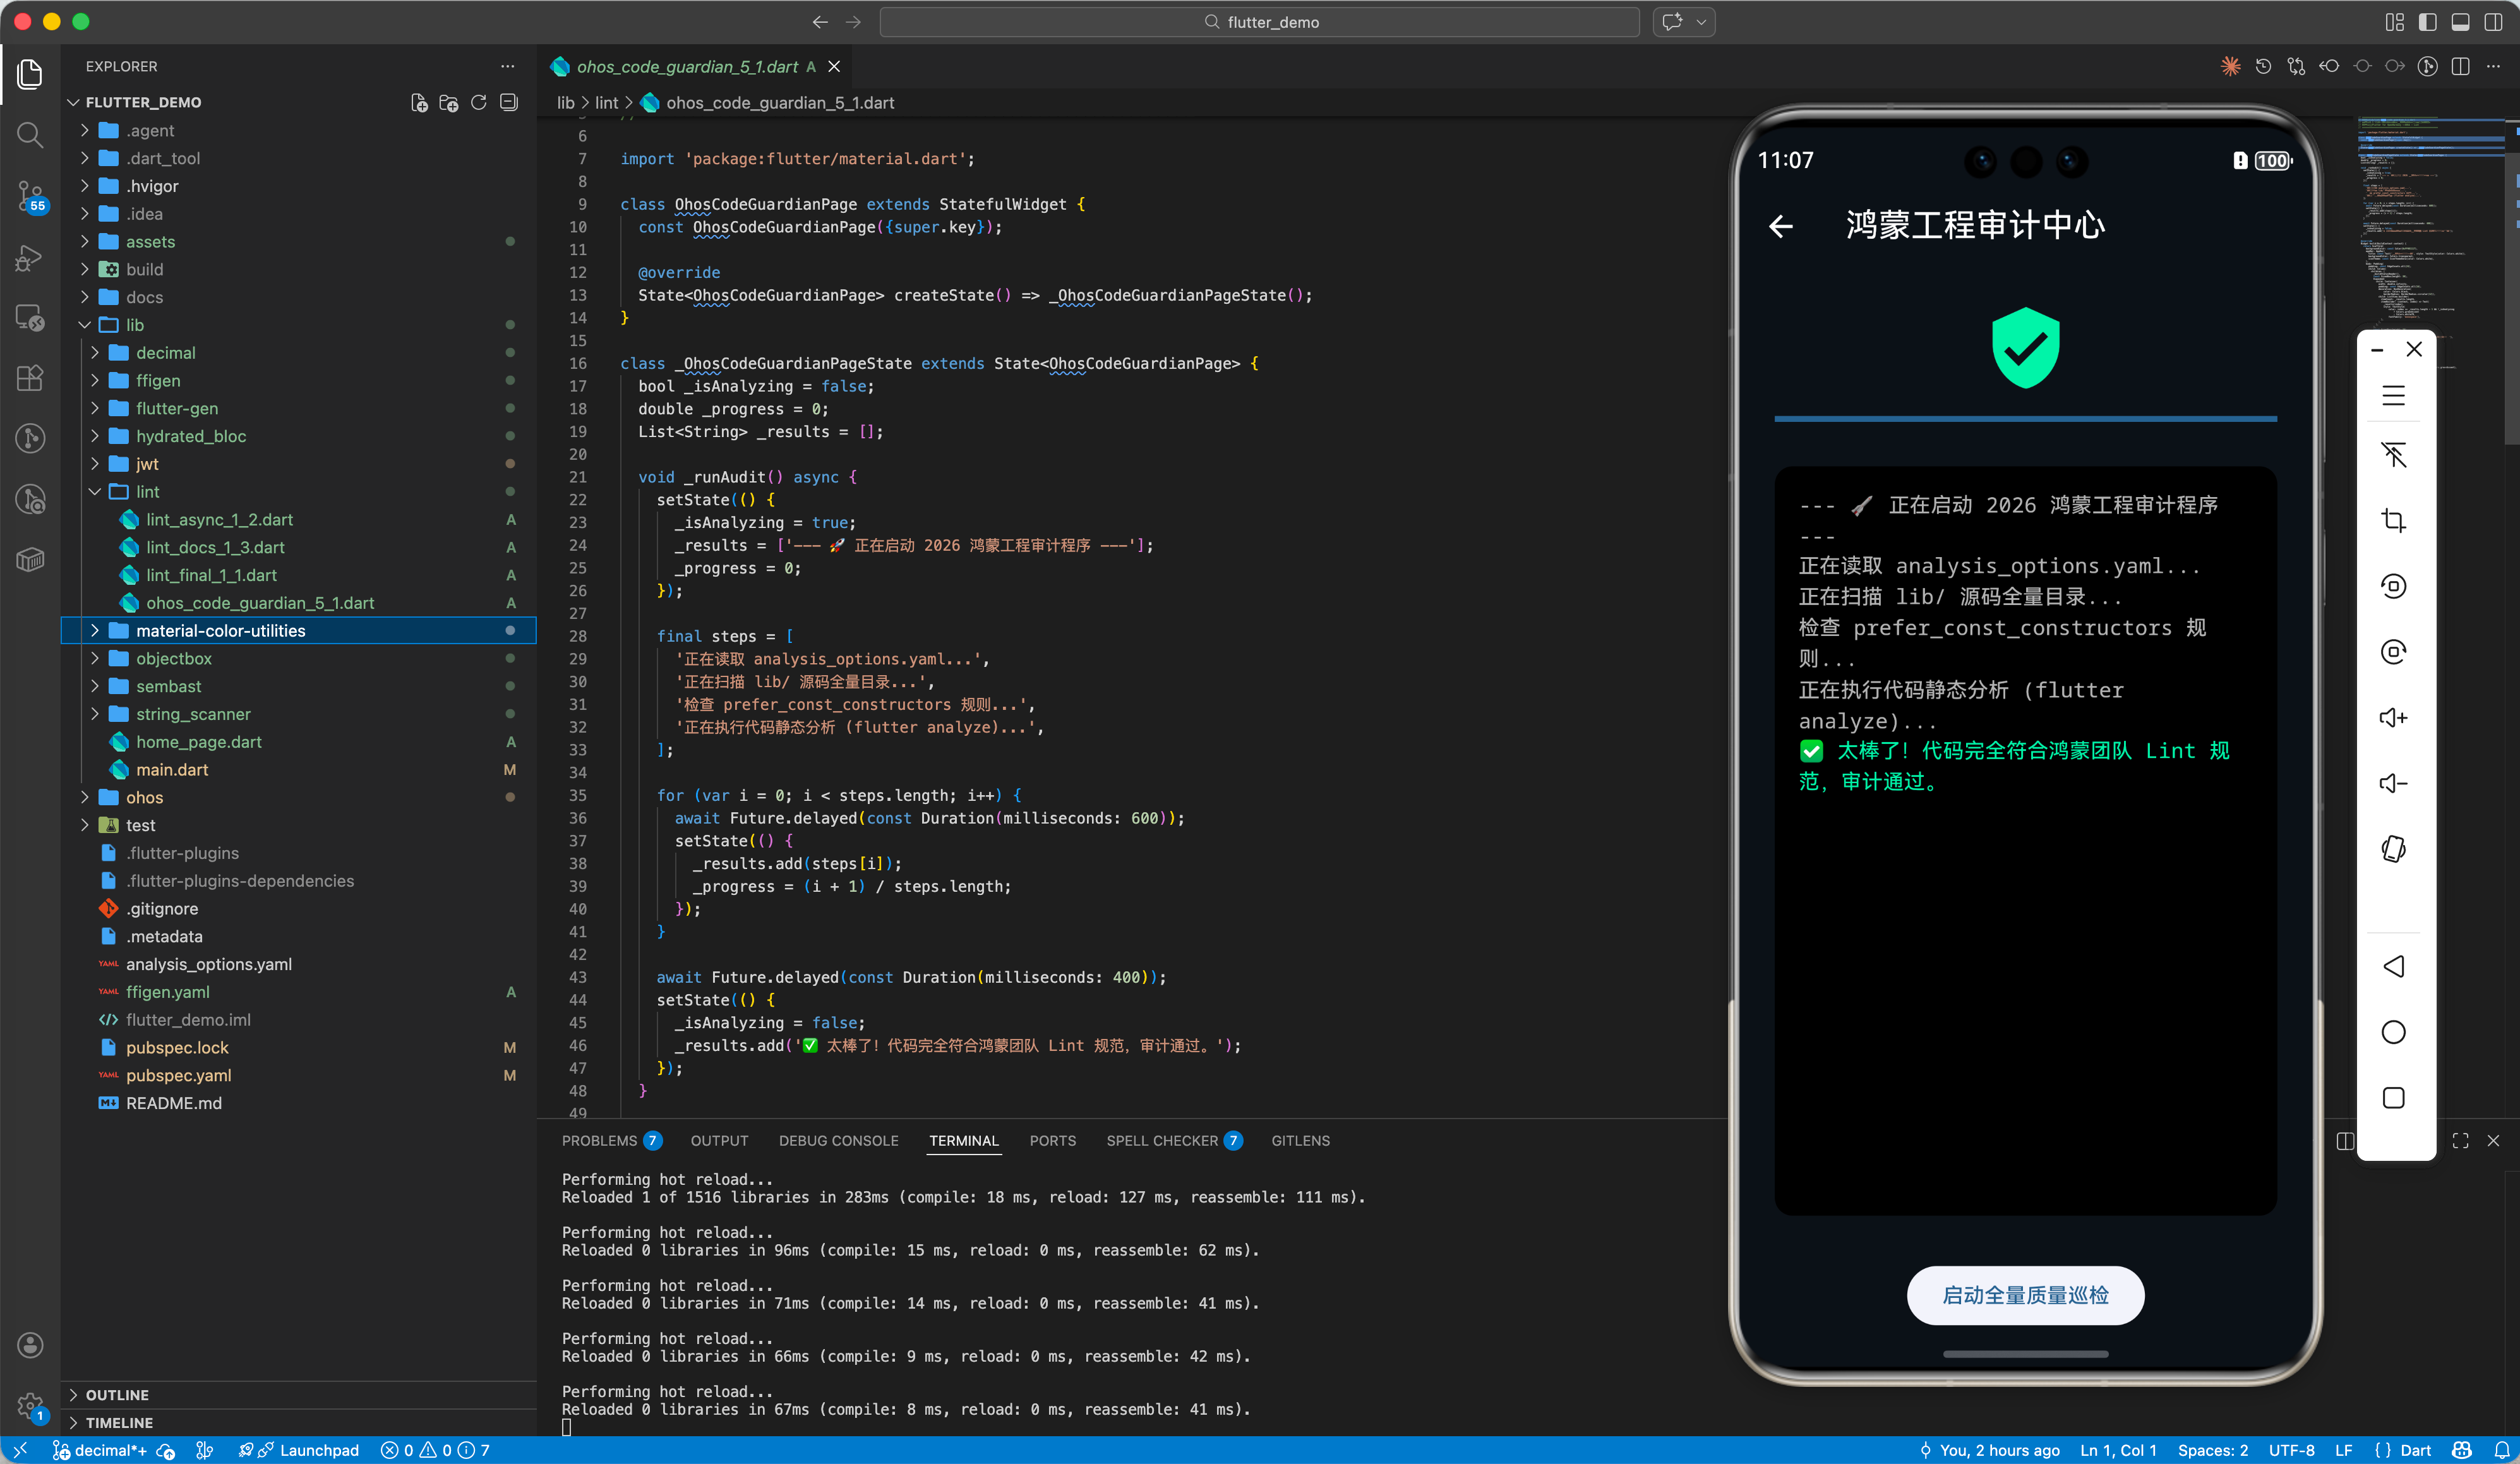
Task: Expand the OUTLINE section
Action: (x=116, y=1395)
